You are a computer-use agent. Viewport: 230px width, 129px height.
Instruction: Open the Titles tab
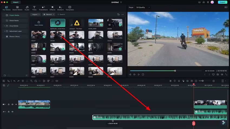34,8
